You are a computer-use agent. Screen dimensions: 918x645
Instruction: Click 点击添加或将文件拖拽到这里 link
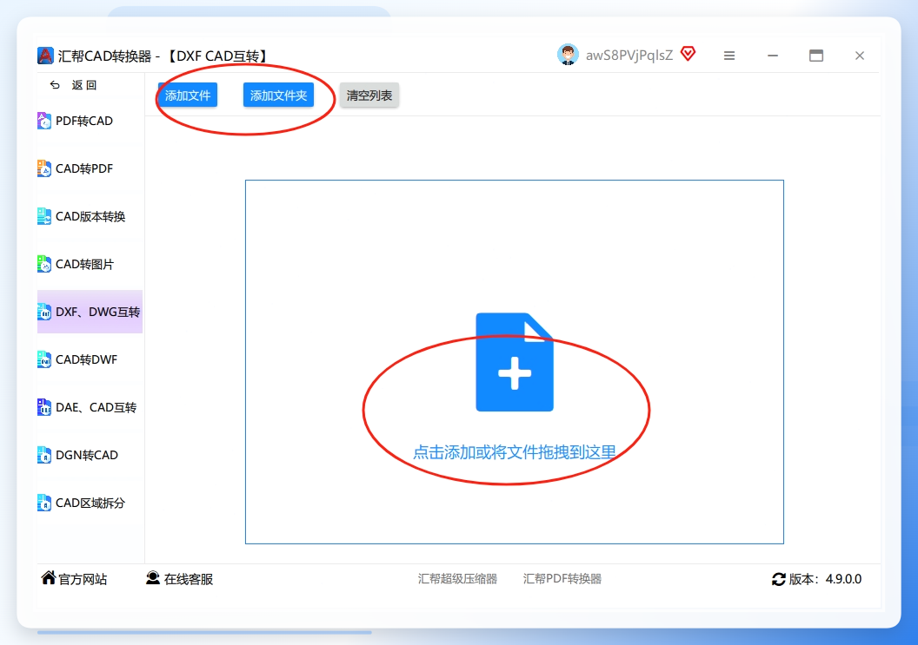[515, 452]
